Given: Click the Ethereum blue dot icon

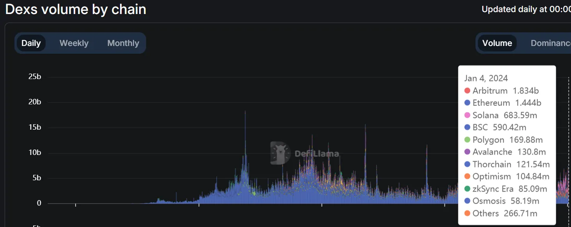Looking at the screenshot, I should point(467,103).
